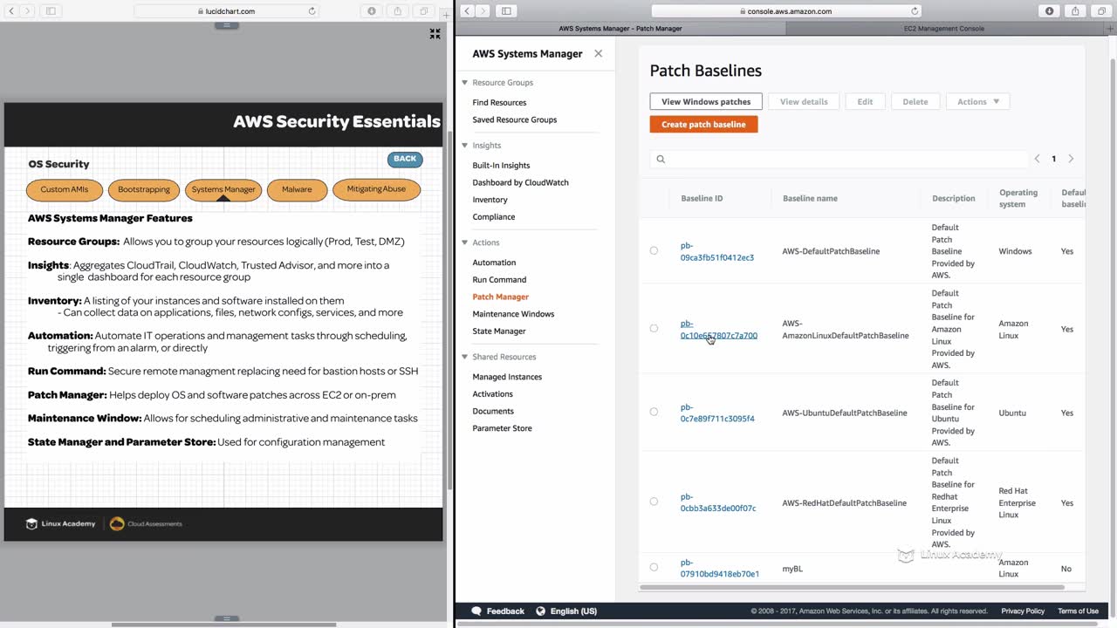Open the Actions dropdown button
Viewport: 1117px width, 628px height.
978,101
